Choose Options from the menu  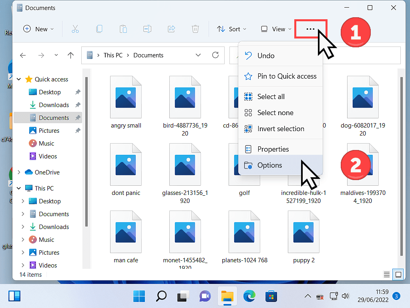pyautogui.click(x=269, y=165)
